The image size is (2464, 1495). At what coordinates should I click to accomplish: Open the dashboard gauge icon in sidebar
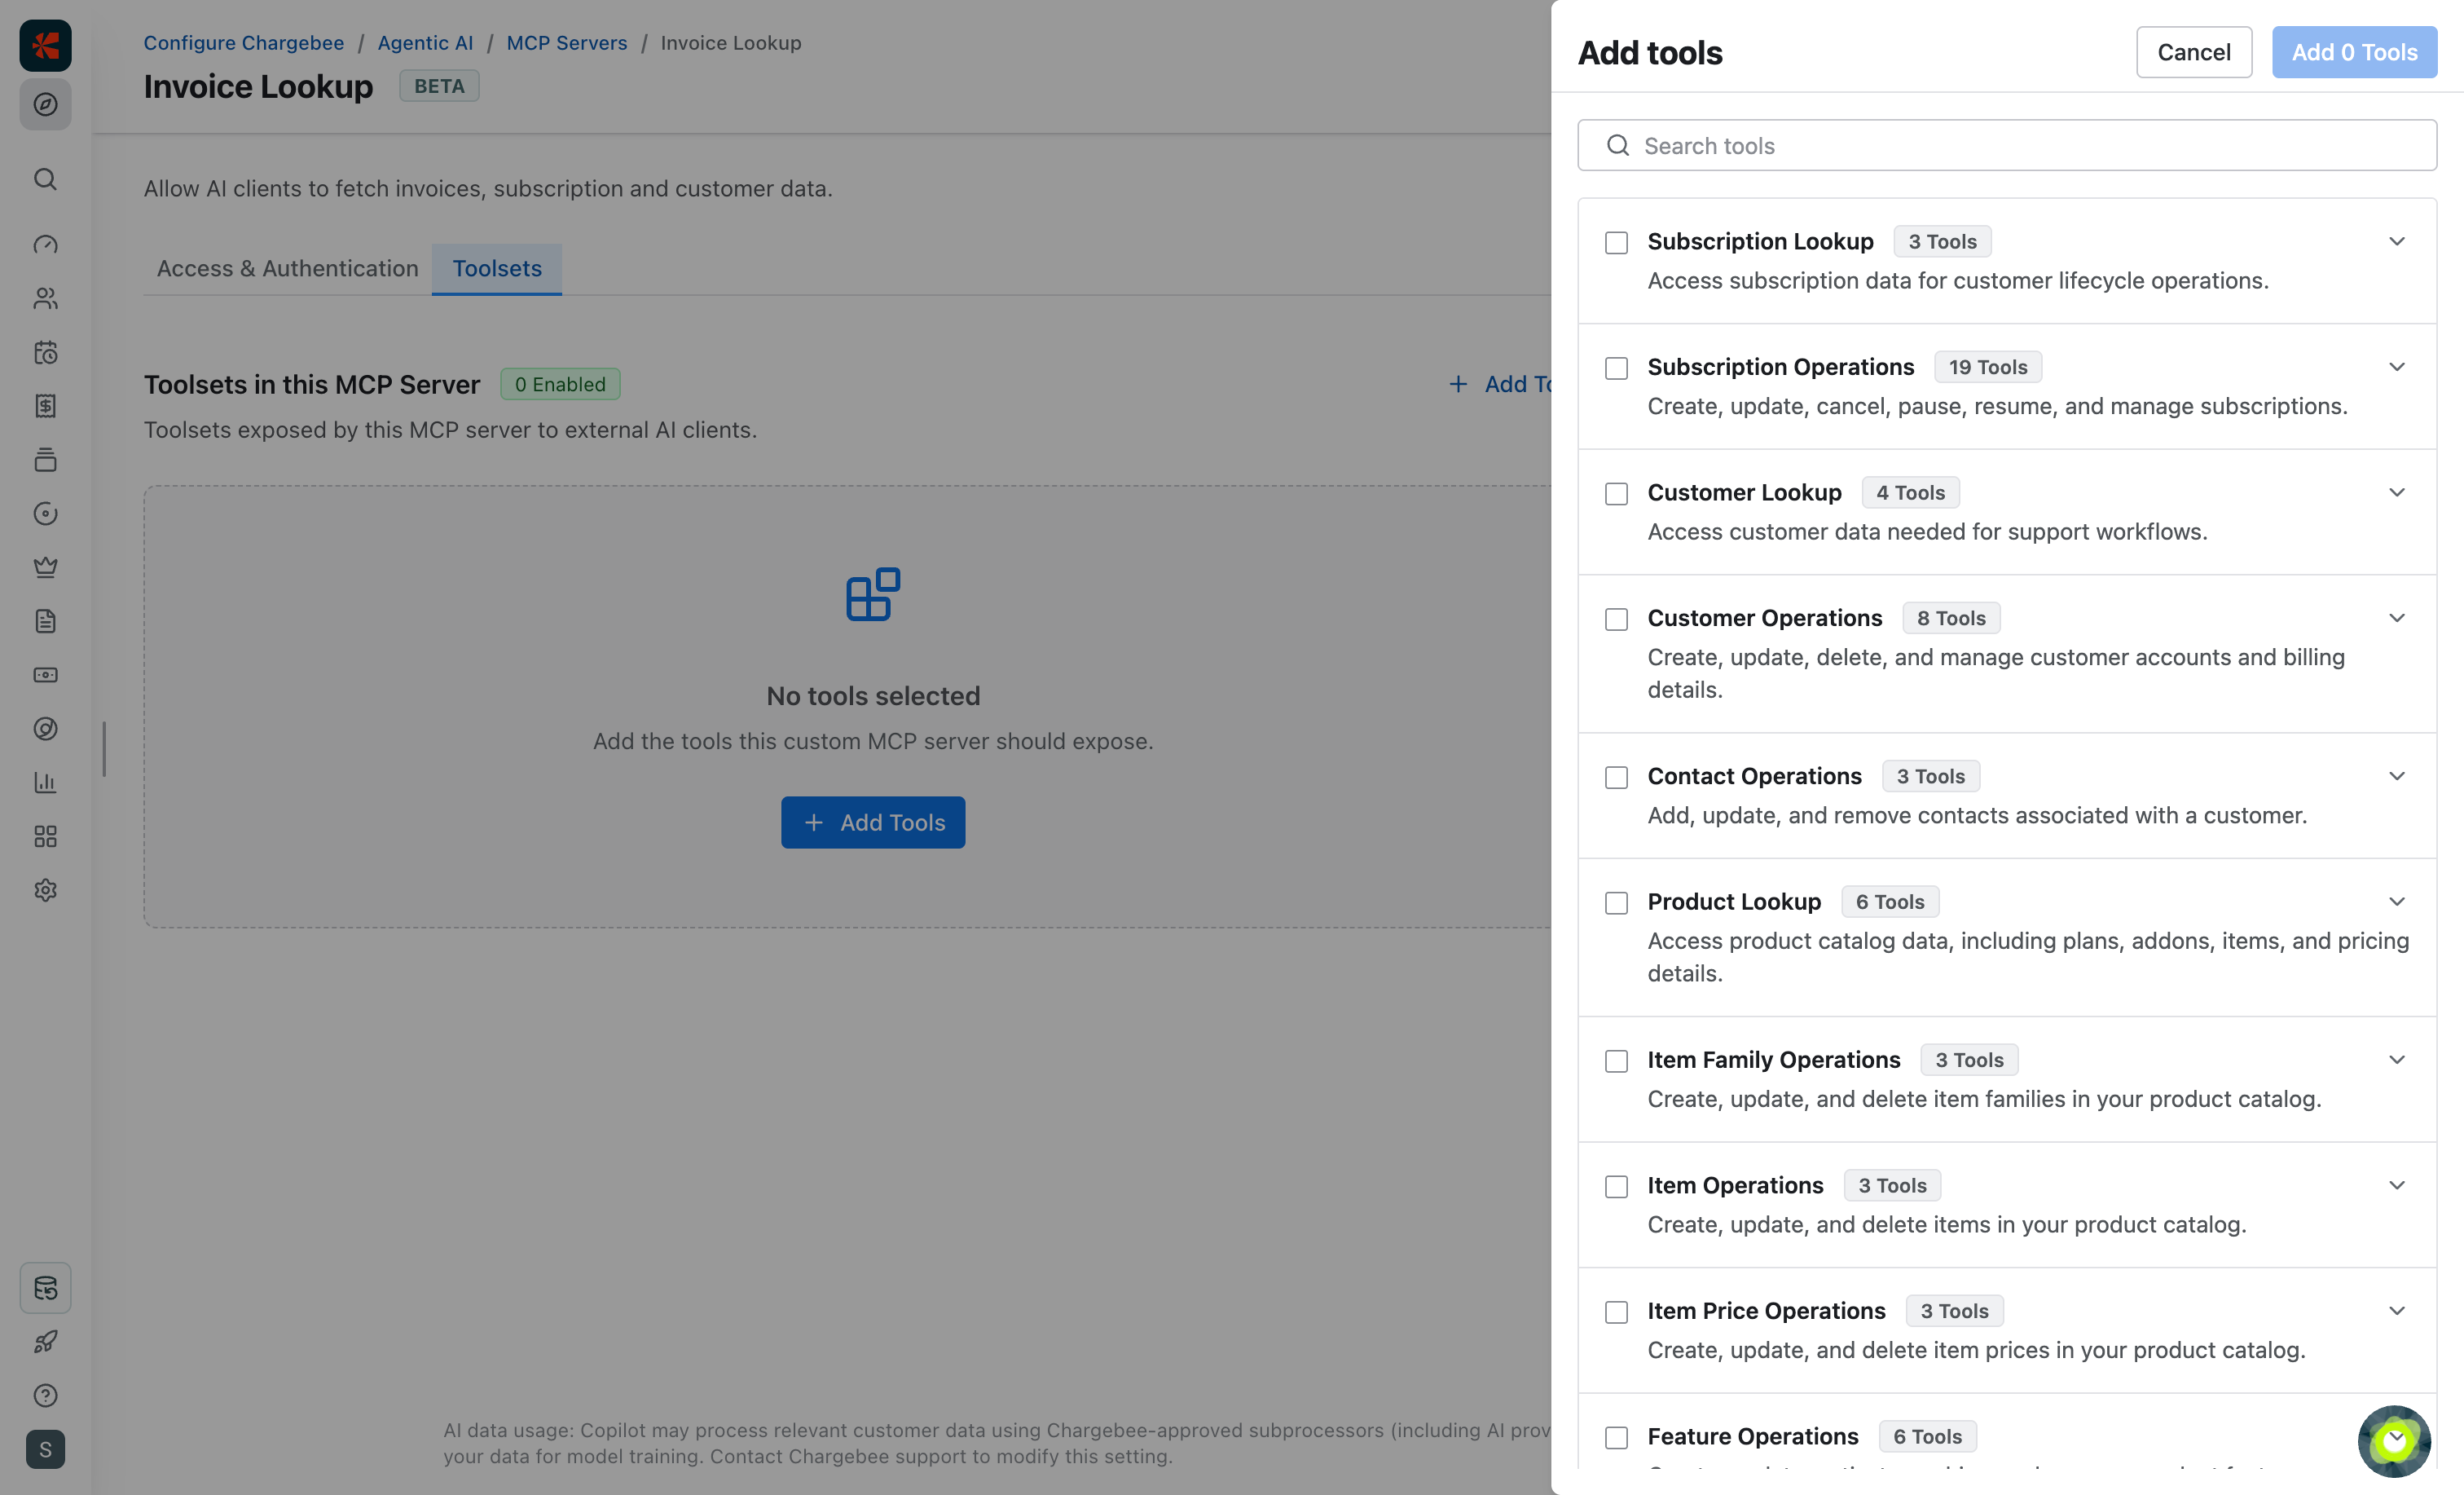point(45,245)
